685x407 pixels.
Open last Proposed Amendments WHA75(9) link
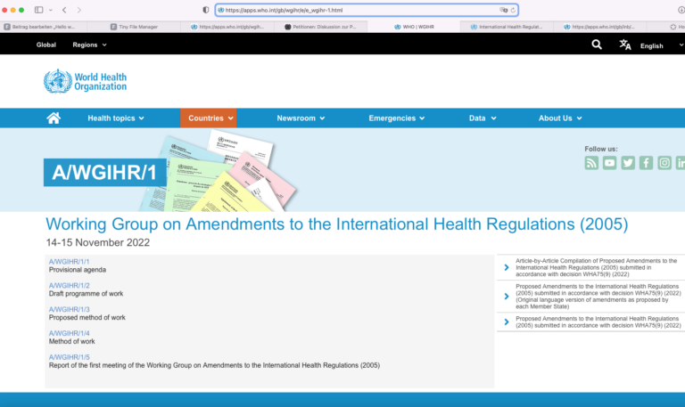598,322
